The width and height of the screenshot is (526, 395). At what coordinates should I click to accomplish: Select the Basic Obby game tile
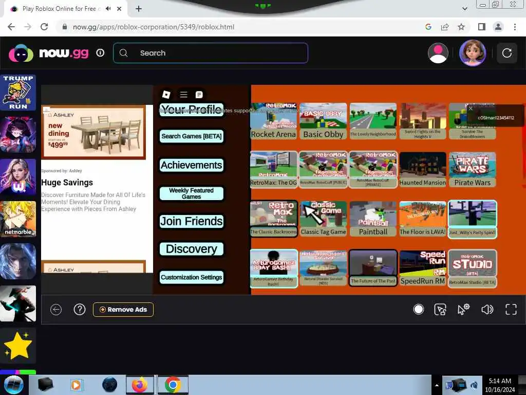click(323, 121)
